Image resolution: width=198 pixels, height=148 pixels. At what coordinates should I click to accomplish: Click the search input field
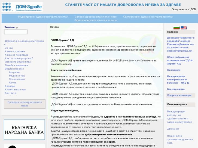click(16, 32)
